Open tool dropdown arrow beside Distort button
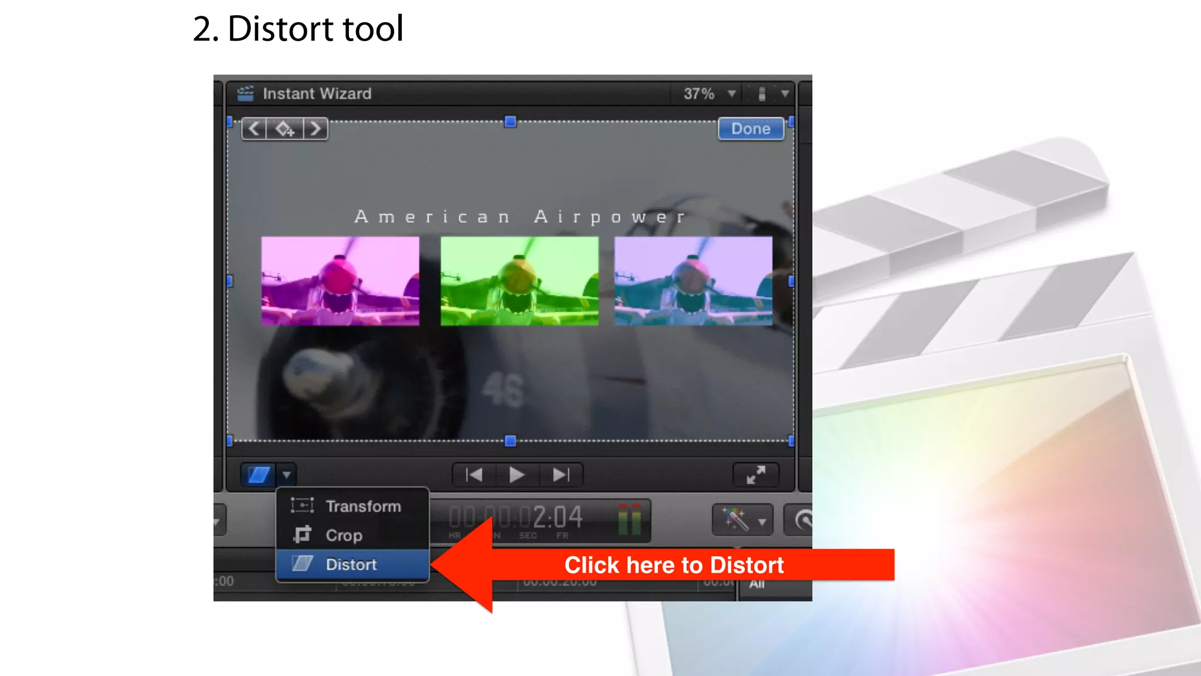Image resolution: width=1201 pixels, height=676 pixels. (286, 474)
